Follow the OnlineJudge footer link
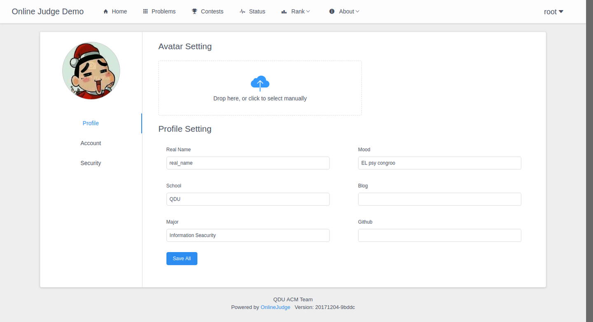This screenshot has width=593, height=322. (275, 307)
